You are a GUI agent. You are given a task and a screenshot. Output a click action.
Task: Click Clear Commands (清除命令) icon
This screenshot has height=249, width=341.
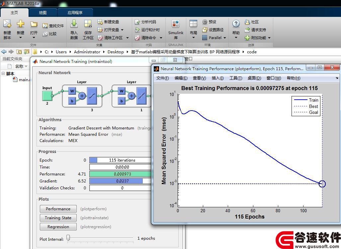click(x=137, y=38)
